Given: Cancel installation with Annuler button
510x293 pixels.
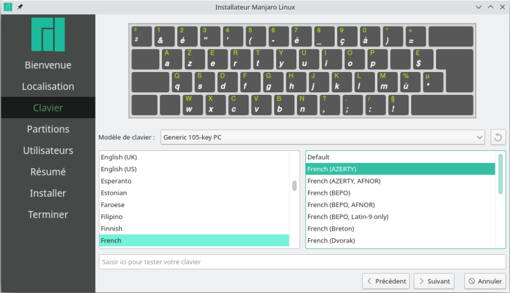Looking at the screenshot, I should 485,281.
